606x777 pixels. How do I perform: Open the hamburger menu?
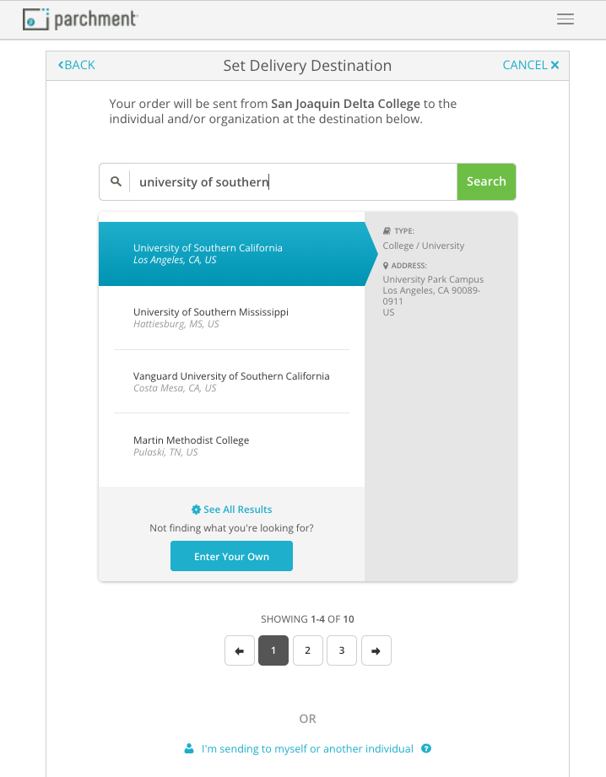coord(565,19)
